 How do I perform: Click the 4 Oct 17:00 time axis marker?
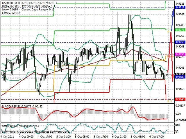pos(44,136)
